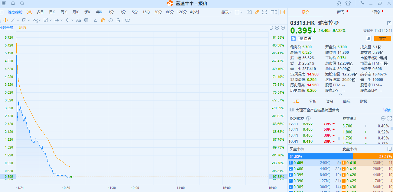Screen dimensions: 393x192
Task: Reset the chart with the undo arrow
Action: tap(271, 28)
